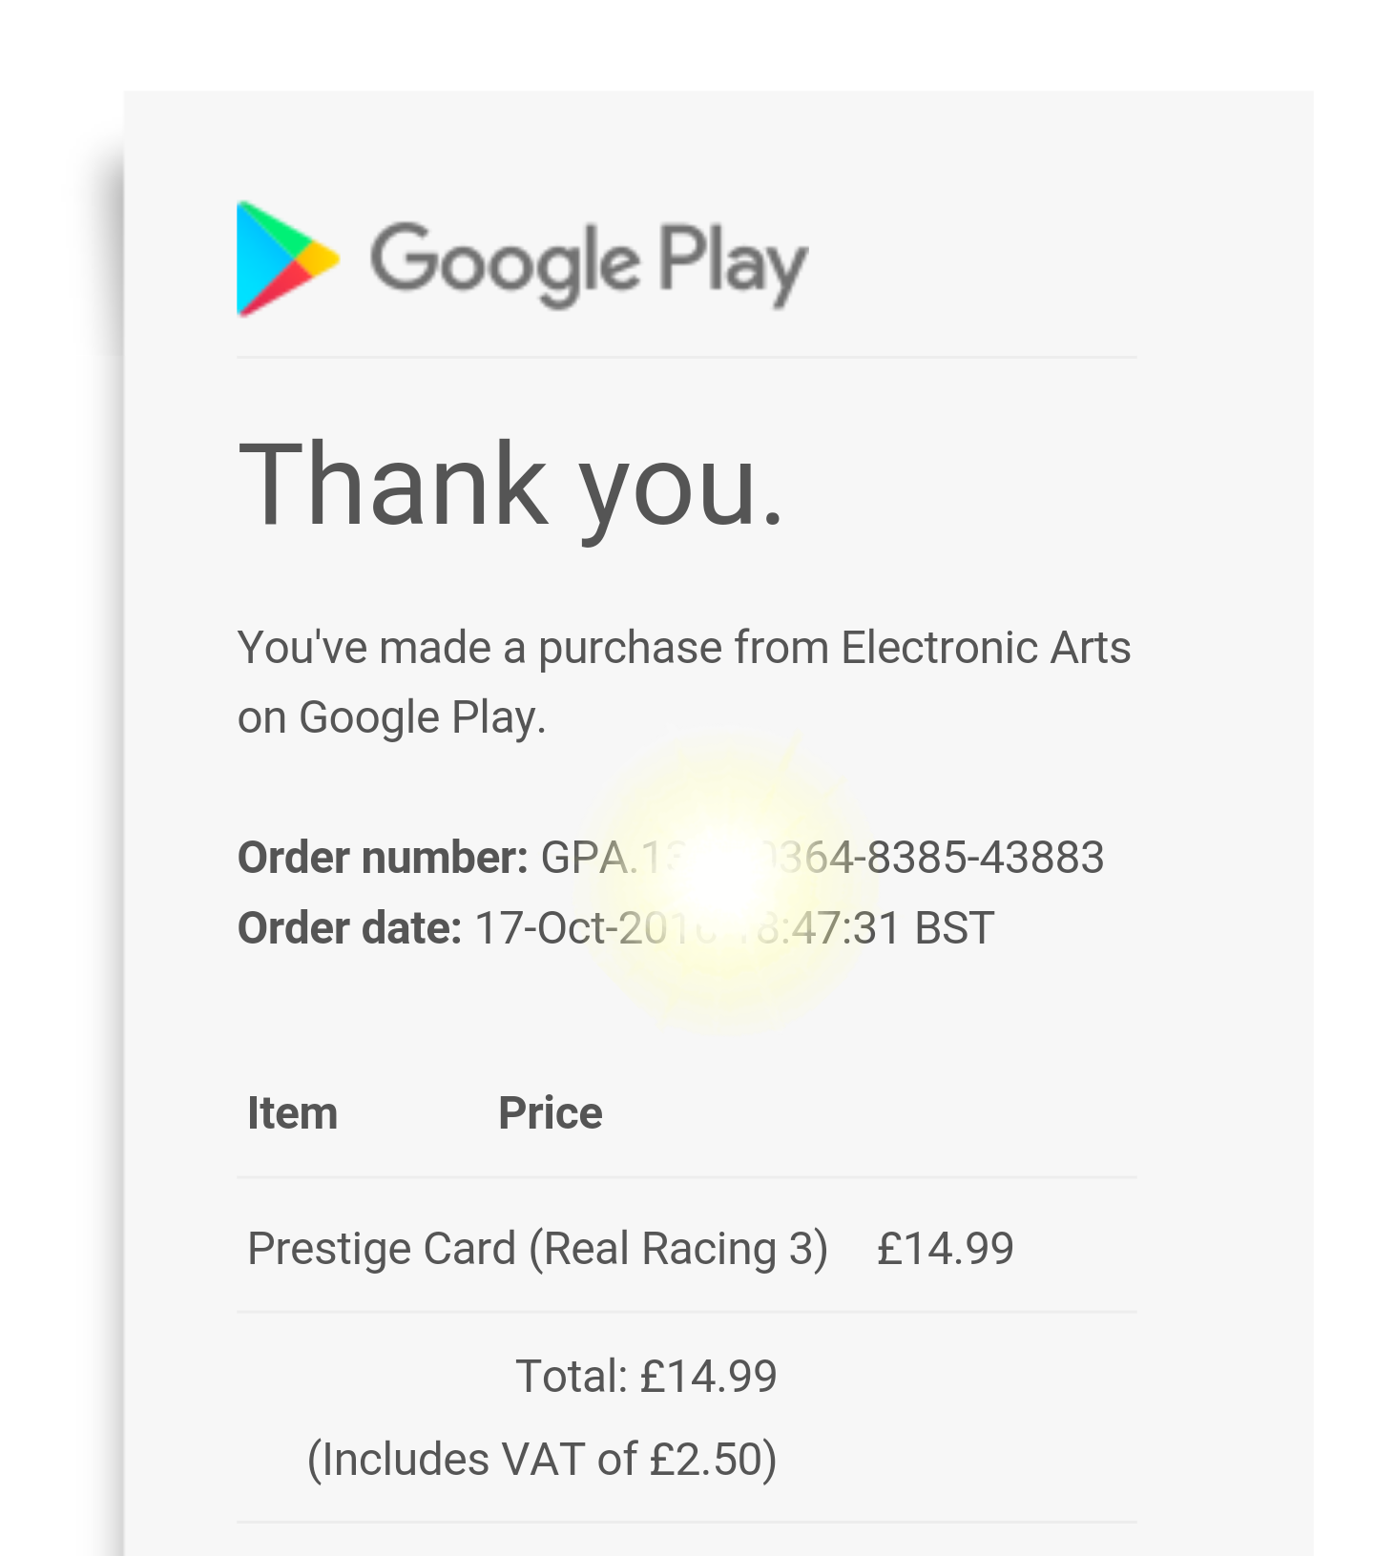Click the "GPA" order number prefix

click(583, 857)
